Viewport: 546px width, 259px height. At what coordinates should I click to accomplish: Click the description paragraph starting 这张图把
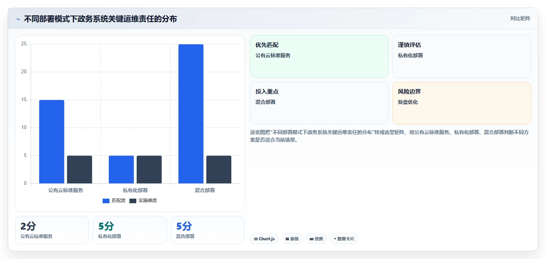[x=390, y=136]
